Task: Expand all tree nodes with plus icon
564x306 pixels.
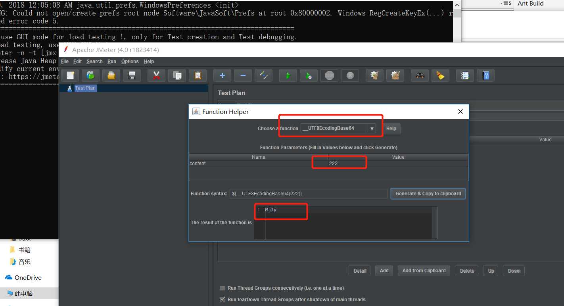Action: (223, 75)
